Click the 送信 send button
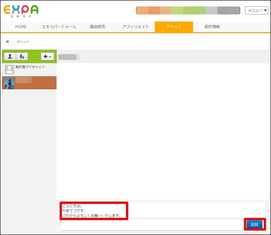This screenshot has height=235, width=271. click(254, 225)
